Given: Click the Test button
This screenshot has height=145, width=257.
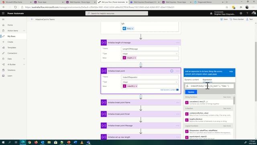Looking at the screenshot, I should coord(249,19).
